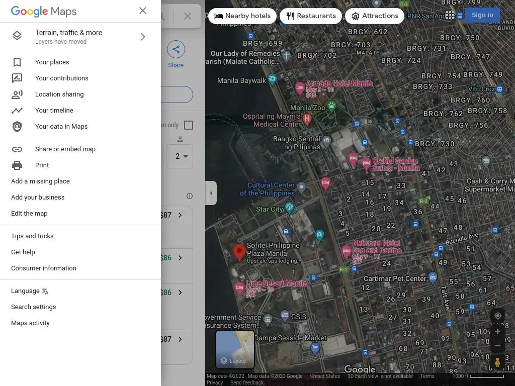Open the guests dropdown showing 2
515x386 pixels.
point(180,156)
